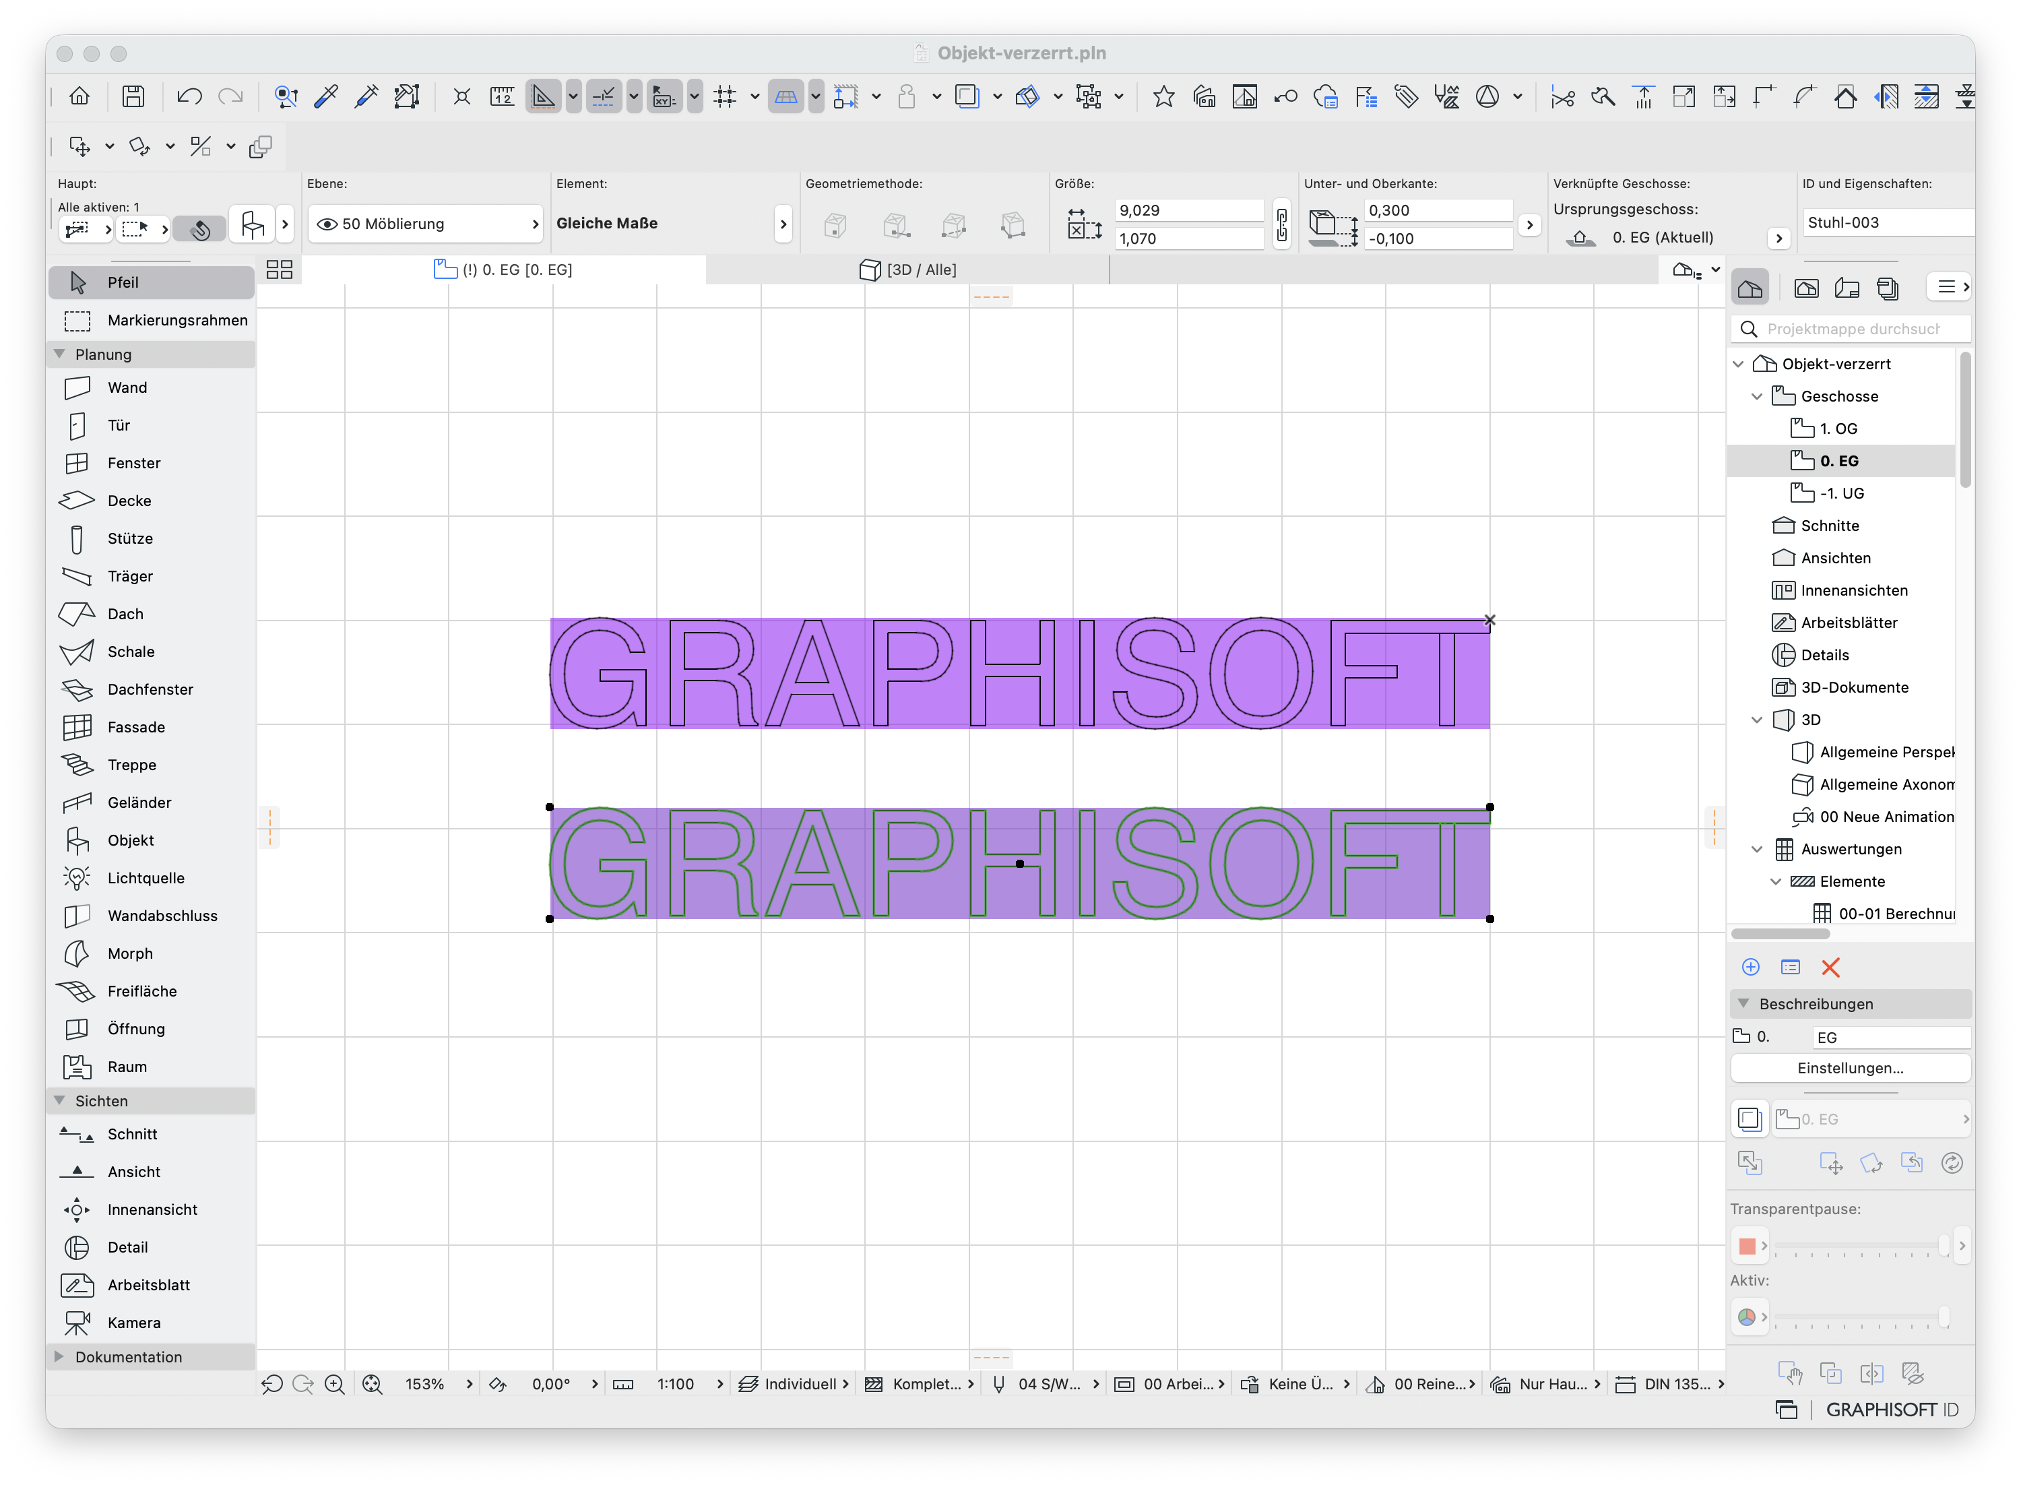Select the Morph tool
The height and width of the screenshot is (1485, 2021).
click(151, 954)
